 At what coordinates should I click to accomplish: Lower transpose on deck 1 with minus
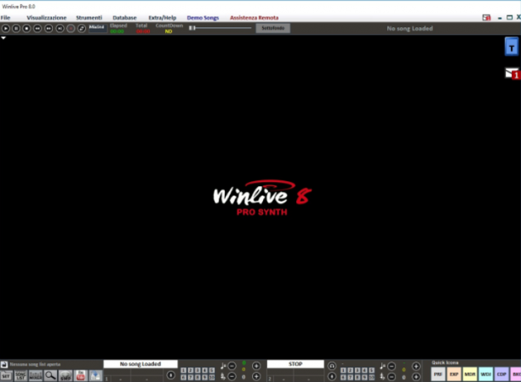click(x=232, y=377)
